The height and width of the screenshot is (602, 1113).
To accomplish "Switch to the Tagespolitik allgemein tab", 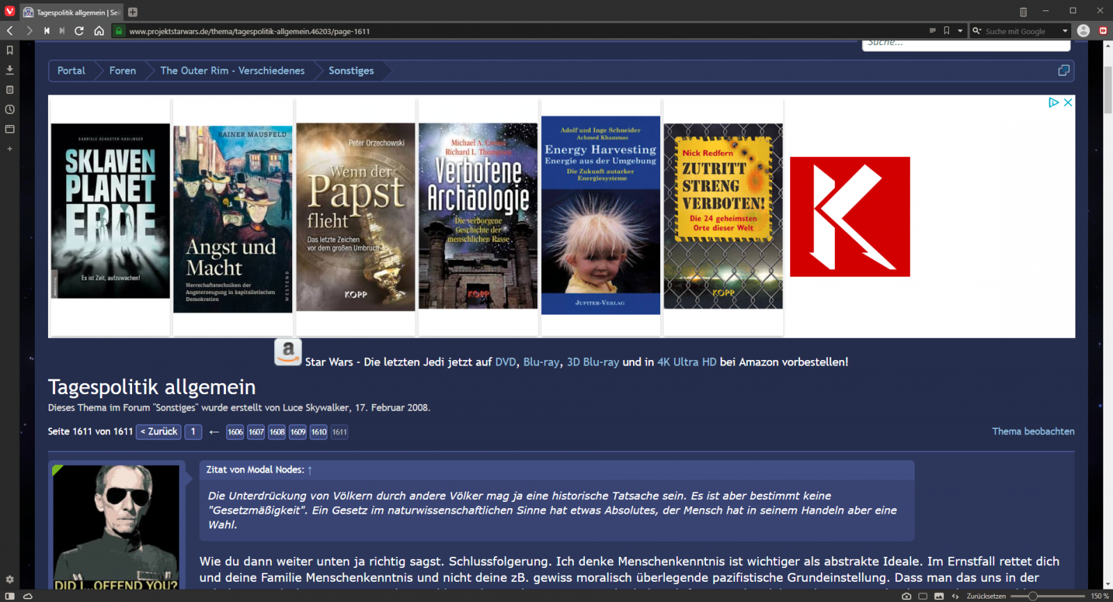I will (x=71, y=12).
